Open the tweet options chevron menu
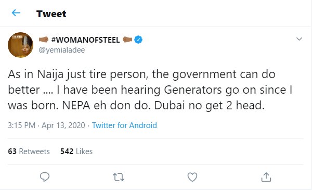Screen dimensions: 312x190 300,39
